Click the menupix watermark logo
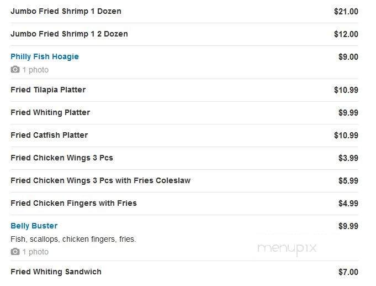Viewport: 376px width, 286px height. pyautogui.click(x=287, y=248)
